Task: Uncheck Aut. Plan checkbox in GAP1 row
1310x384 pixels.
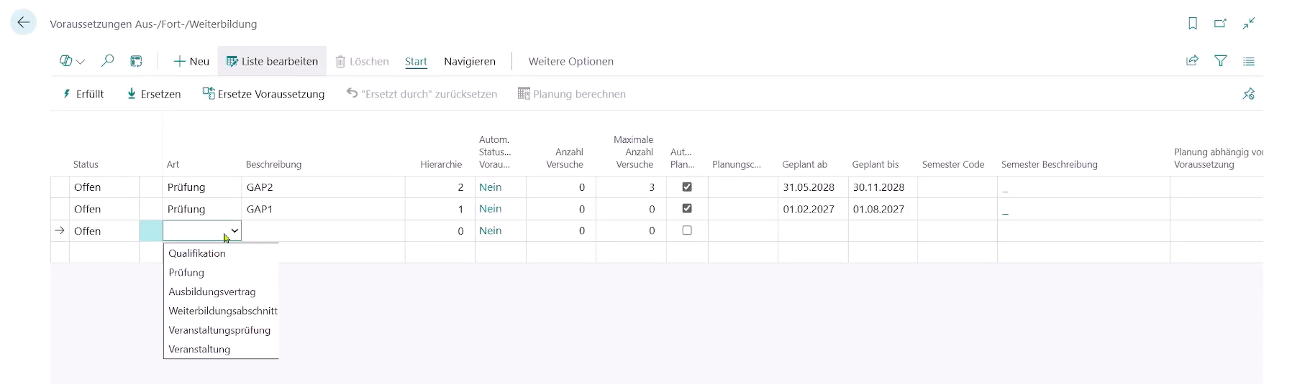Action: pos(687,209)
